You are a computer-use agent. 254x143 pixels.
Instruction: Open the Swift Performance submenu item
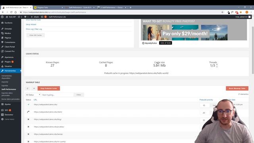[x=9, y=89]
